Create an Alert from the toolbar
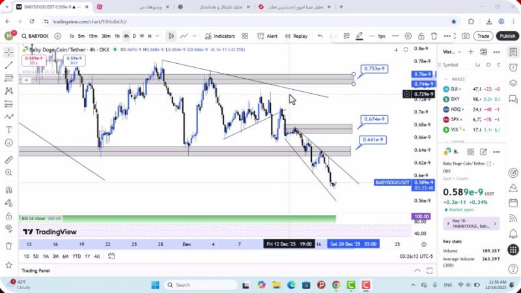This screenshot has width=521, height=293. (267, 36)
